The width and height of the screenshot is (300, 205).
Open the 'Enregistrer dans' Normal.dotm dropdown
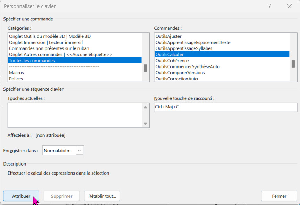80,151
